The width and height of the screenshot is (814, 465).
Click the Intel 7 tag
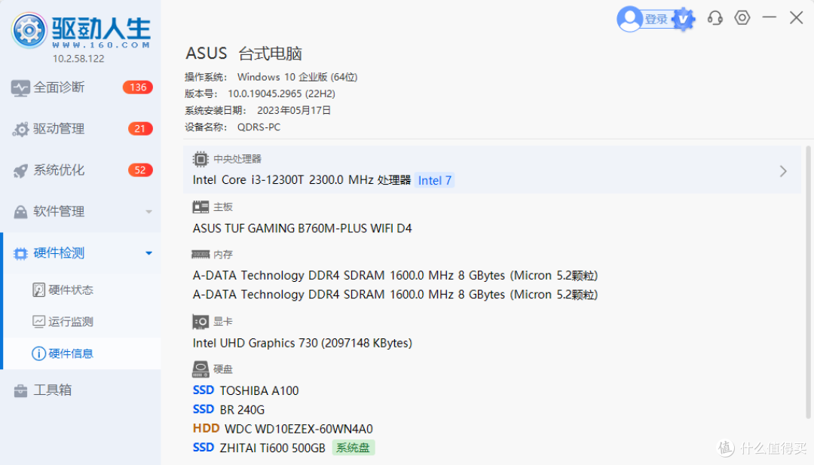(435, 180)
